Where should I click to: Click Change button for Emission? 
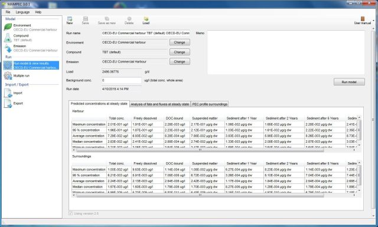click(x=180, y=62)
